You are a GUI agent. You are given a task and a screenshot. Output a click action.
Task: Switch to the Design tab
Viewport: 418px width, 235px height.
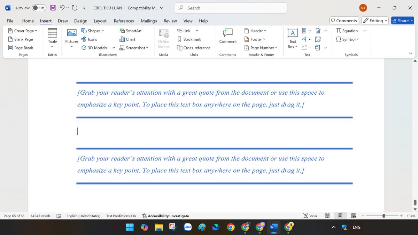click(81, 21)
